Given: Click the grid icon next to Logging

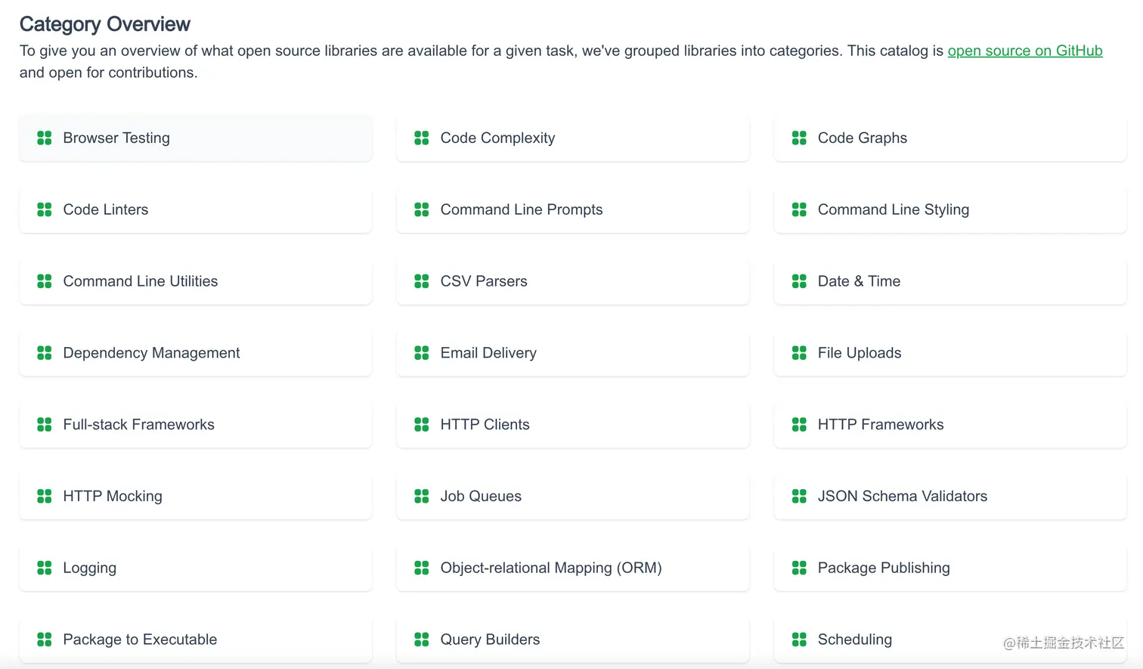Looking at the screenshot, I should pos(45,568).
